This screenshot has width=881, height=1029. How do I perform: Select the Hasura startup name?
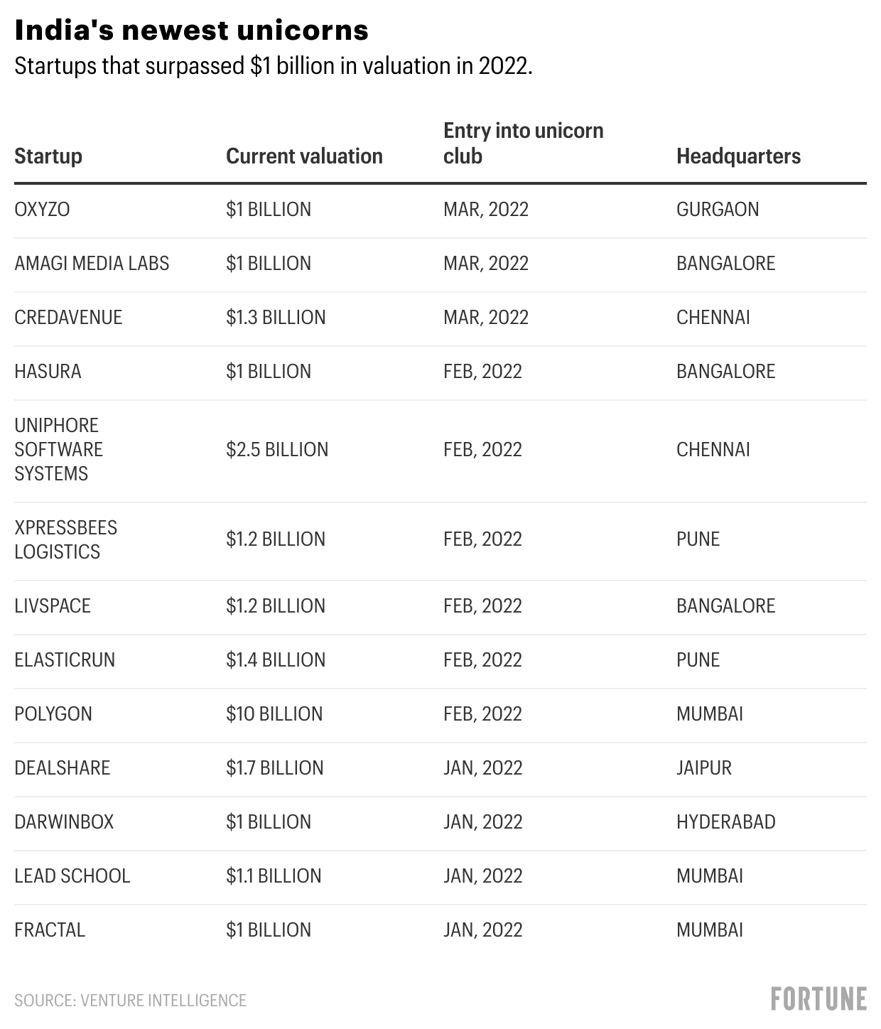tap(48, 372)
